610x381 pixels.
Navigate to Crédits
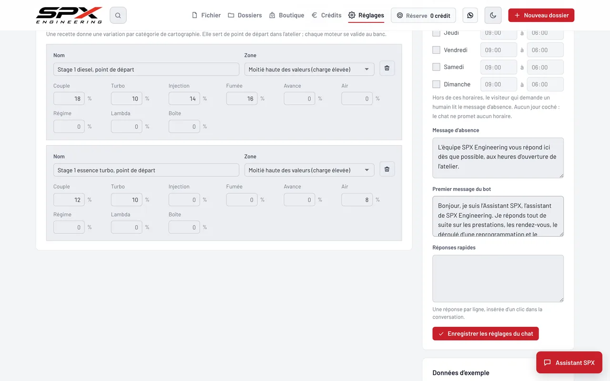click(326, 15)
